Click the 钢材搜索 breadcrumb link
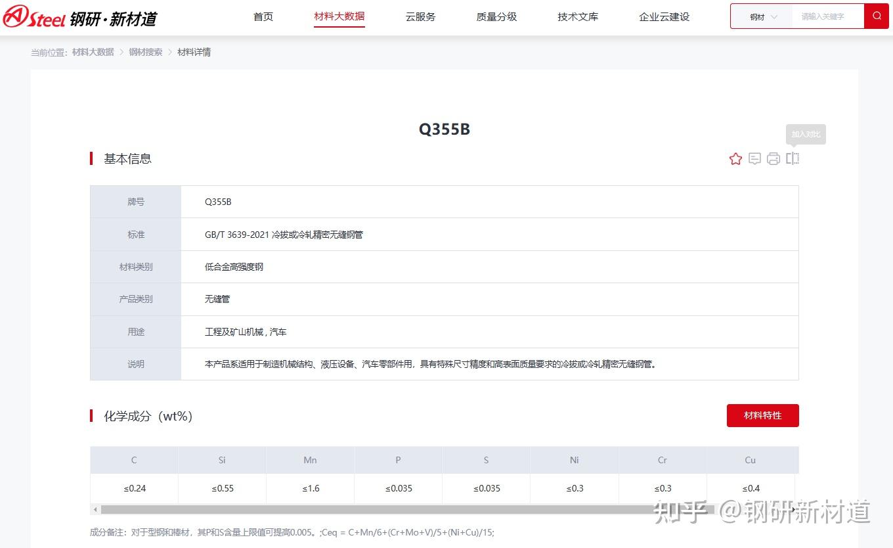This screenshot has width=893, height=548. point(145,52)
